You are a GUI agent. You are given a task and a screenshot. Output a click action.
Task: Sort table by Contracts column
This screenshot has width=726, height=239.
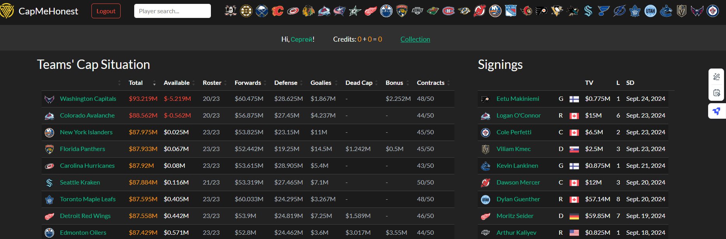pos(433,83)
